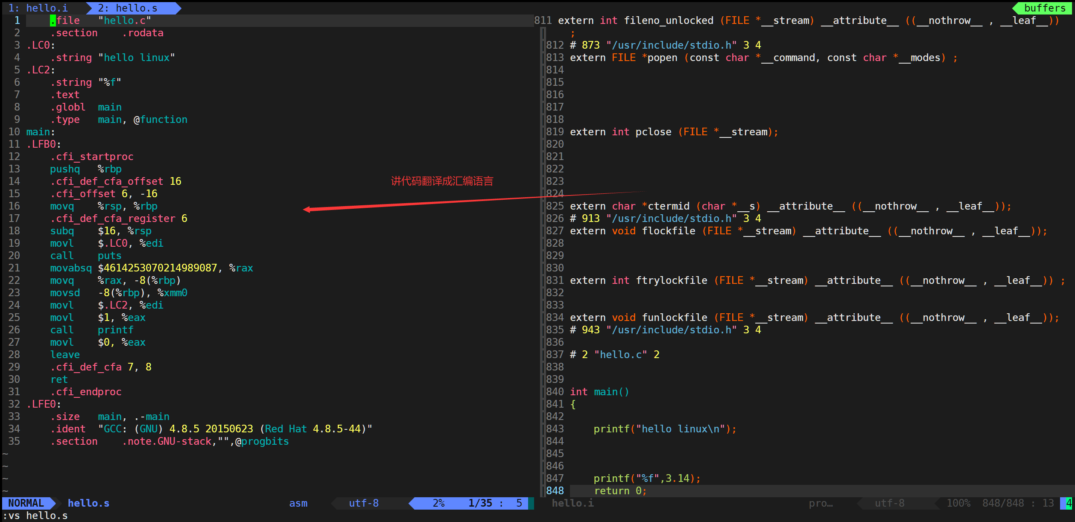Viewport: 1075px width, 522px height.
Task: Switch to the hello.i buffer tab
Action: (38, 8)
